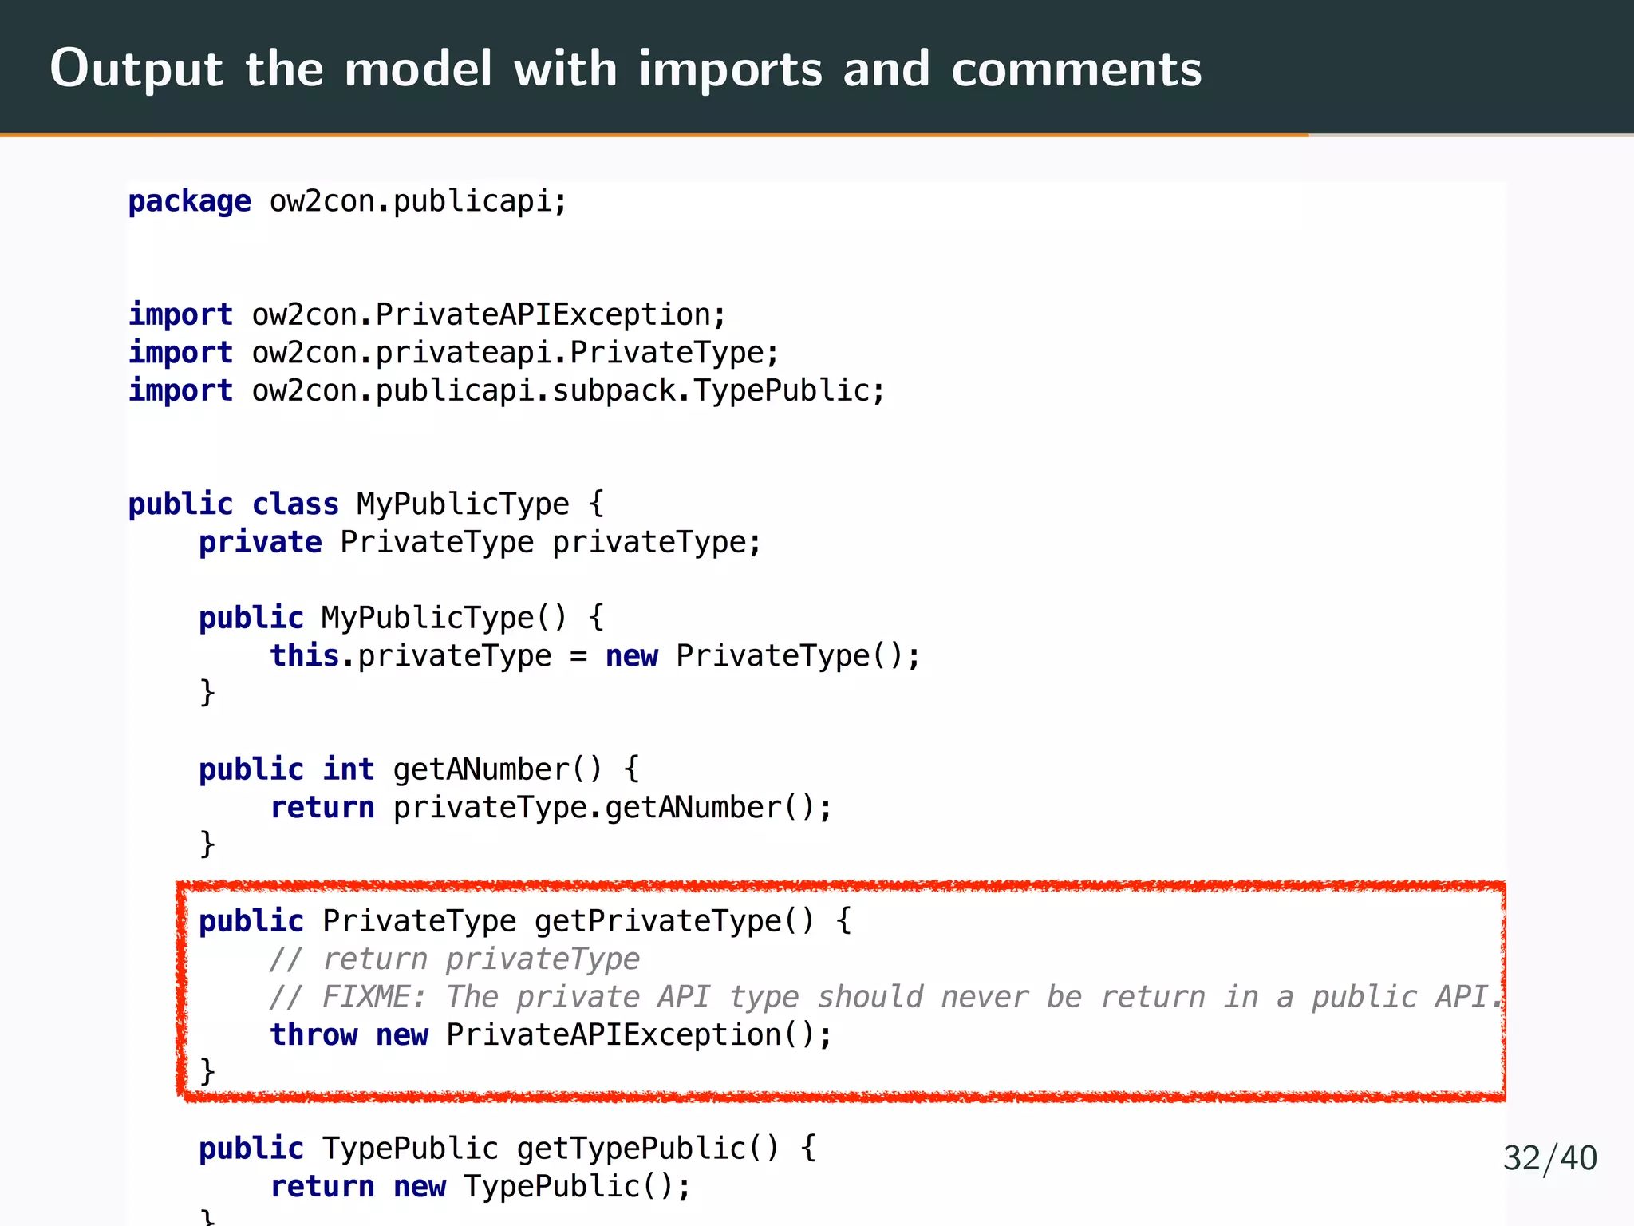The image size is (1634, 1226).
Task: Click the constructor line 'public MyPublicType() {'
Action: click(402, 618)
